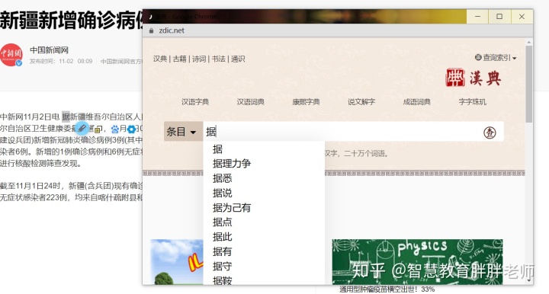This screenshot has height=294, width=549.
Task: Select suggestion 据有
Action: (264, 251)
